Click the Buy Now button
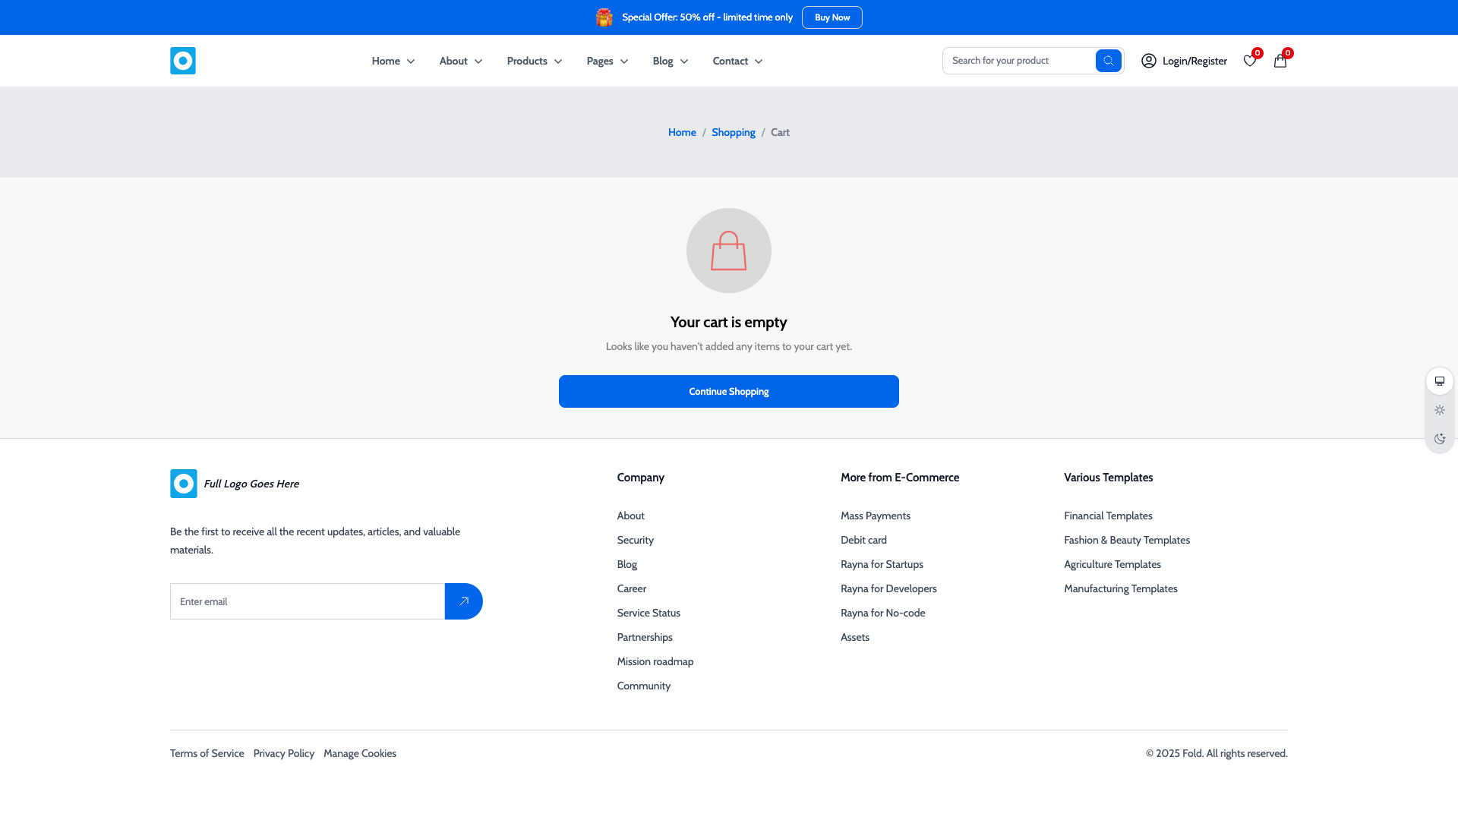 (832, 17)
